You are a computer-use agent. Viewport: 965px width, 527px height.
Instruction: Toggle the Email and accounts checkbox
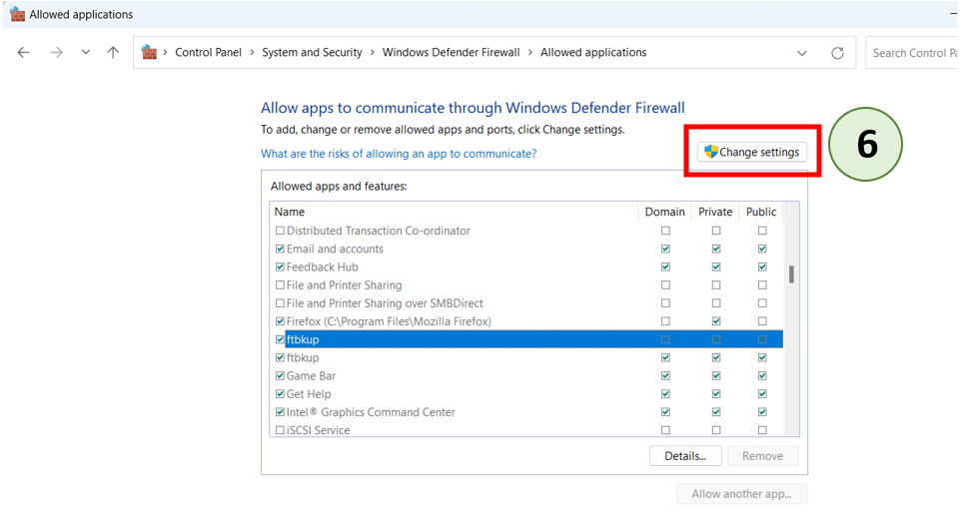tap(280, 250)
